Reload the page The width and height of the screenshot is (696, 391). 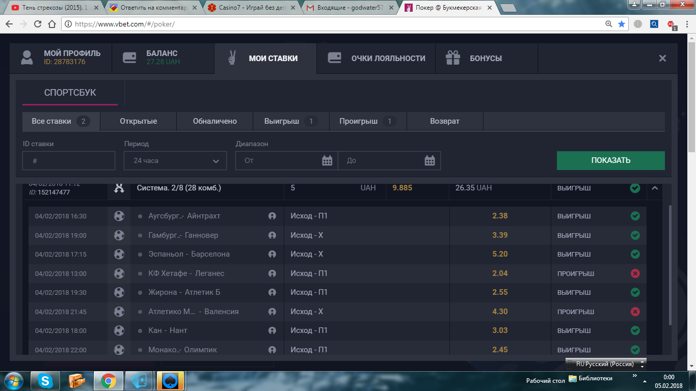coord(37,24)
